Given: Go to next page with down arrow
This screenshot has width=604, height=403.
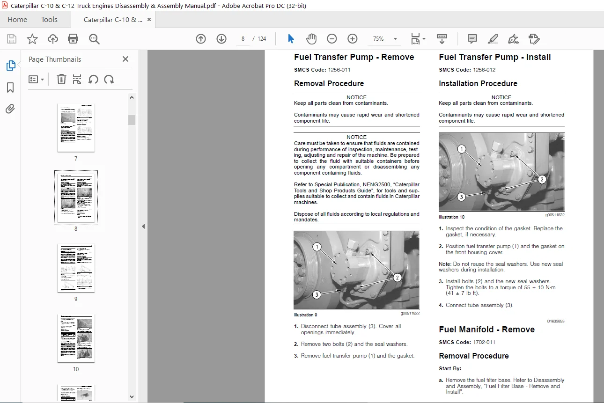Looking at the screenshot, I should [221, 39].
